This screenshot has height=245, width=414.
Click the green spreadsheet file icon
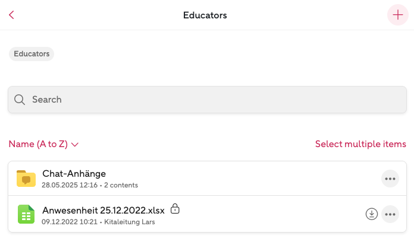26,214
